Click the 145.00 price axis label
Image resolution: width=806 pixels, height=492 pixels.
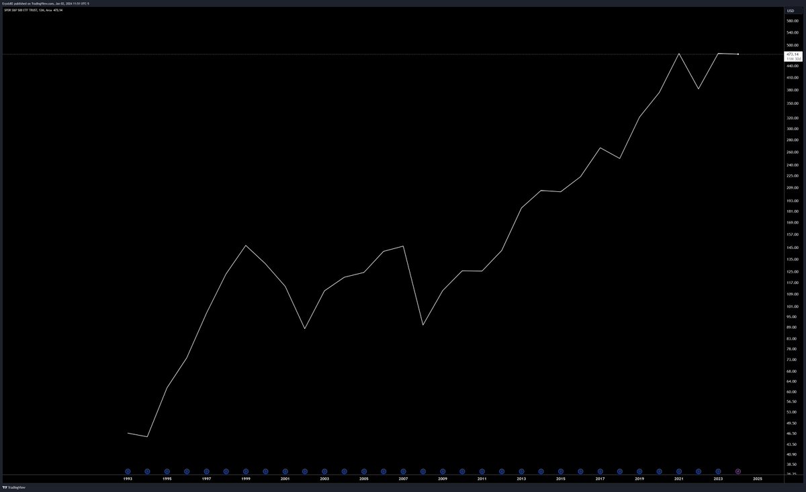point(793,248)
